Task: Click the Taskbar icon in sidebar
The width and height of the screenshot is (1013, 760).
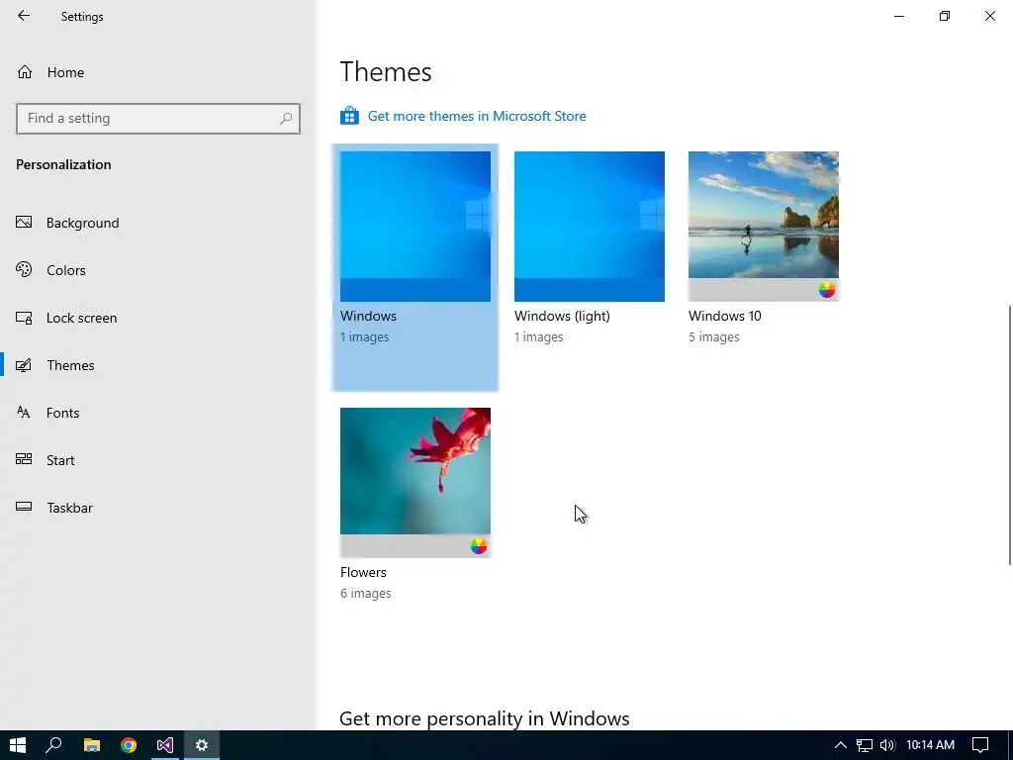Action: pyautogui.click(x=24, y=507)
